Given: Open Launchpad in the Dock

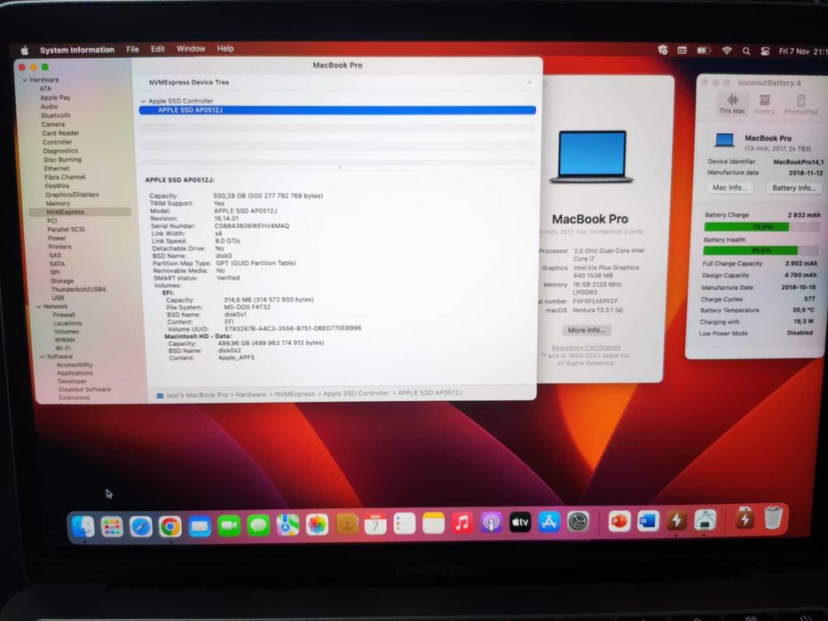Looking at the screenshot, I should coord(112,526).
